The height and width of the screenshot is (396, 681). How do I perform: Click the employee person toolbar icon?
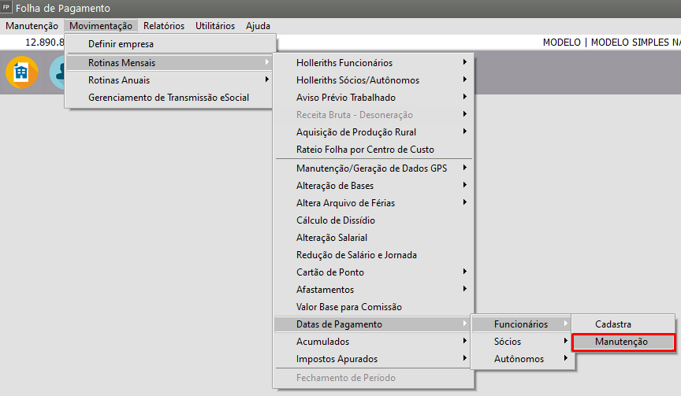pyautogui.click(x=58, y=72)
